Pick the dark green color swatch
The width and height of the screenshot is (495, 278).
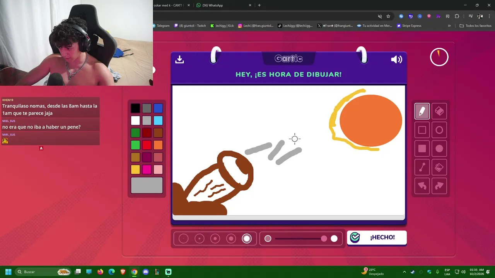coord(135,133)
